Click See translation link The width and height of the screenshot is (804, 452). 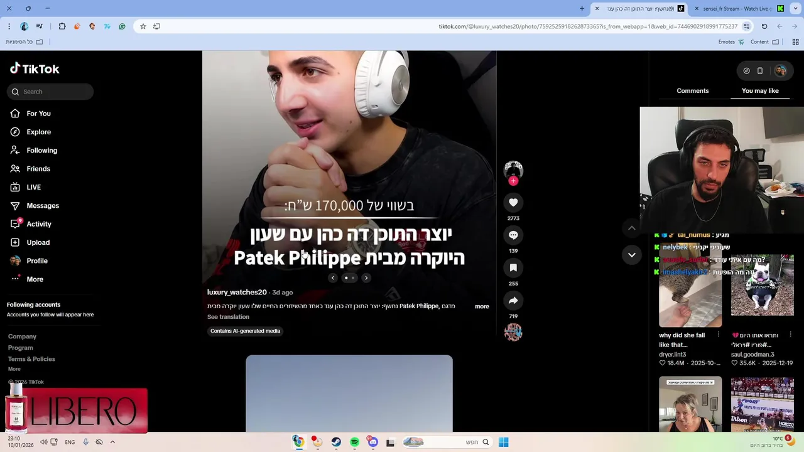pyautogui.click(x=228, y=317)
